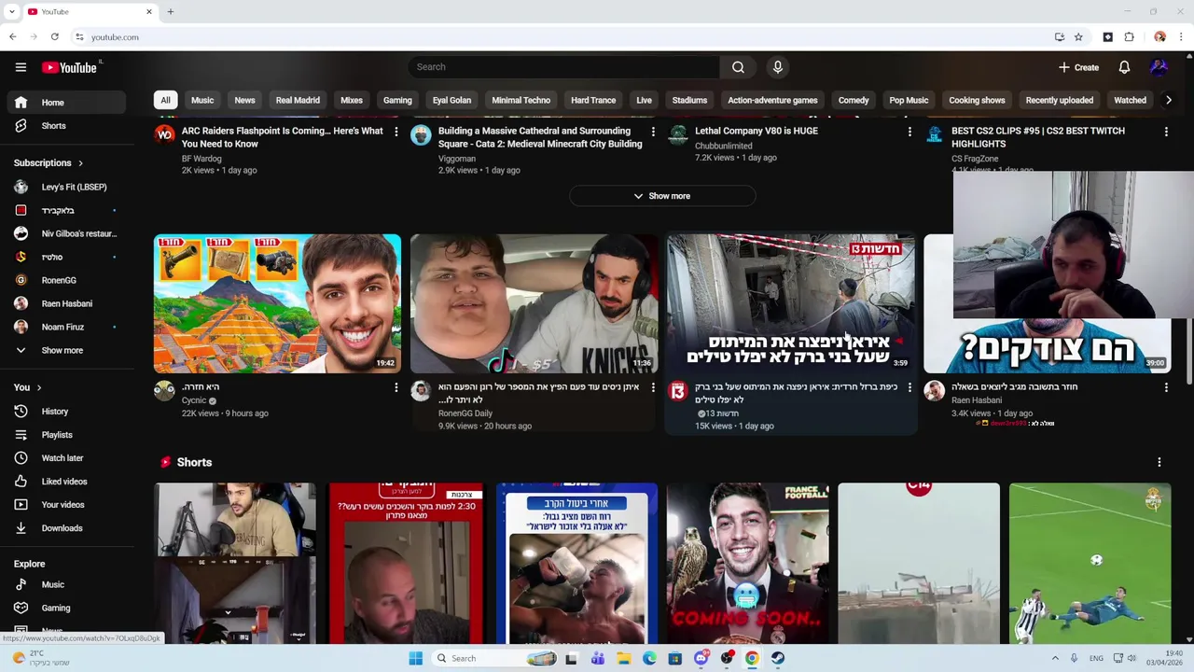Open Steam from the taskbar
Screen dimensions: 1194x672
click(777, 658)
